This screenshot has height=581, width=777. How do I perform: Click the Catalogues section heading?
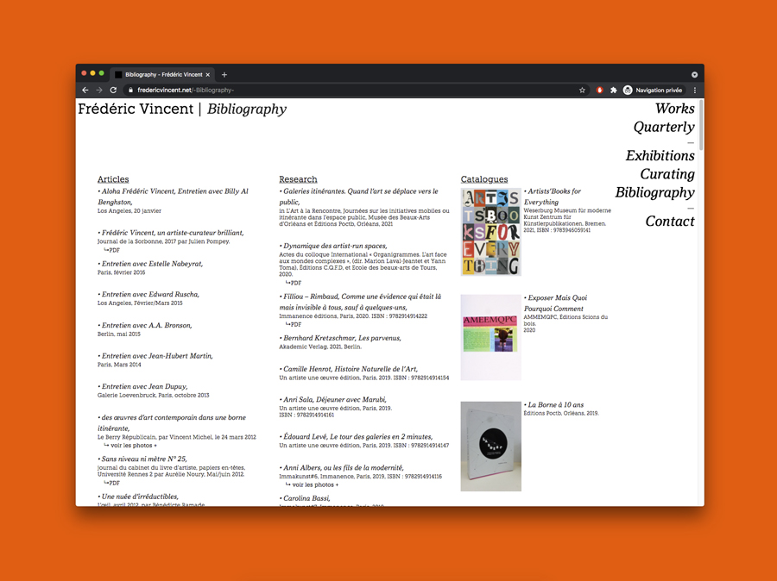[484, 179]
